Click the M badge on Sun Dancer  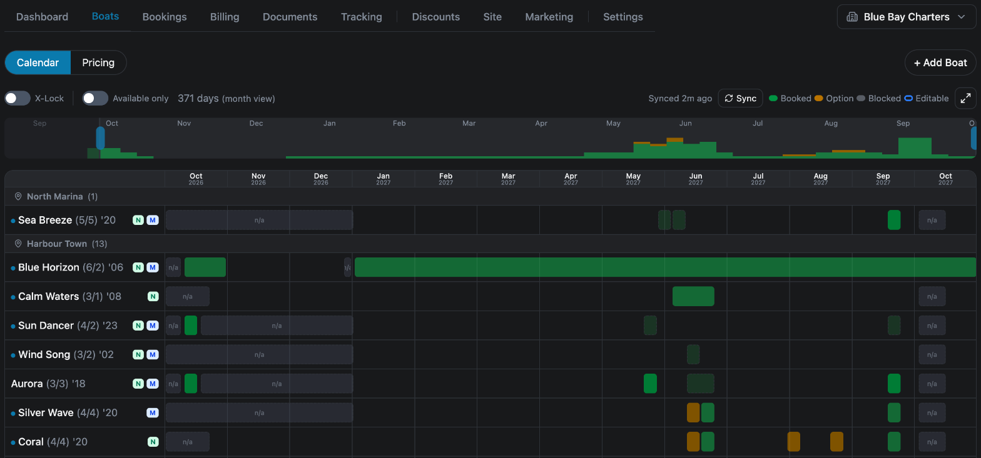(153, 326)
